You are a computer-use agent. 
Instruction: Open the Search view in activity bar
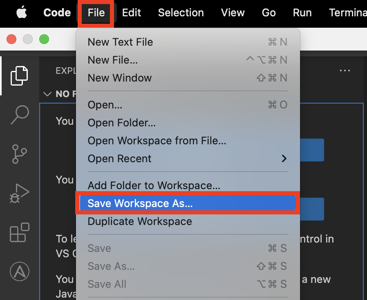(20, 115)
